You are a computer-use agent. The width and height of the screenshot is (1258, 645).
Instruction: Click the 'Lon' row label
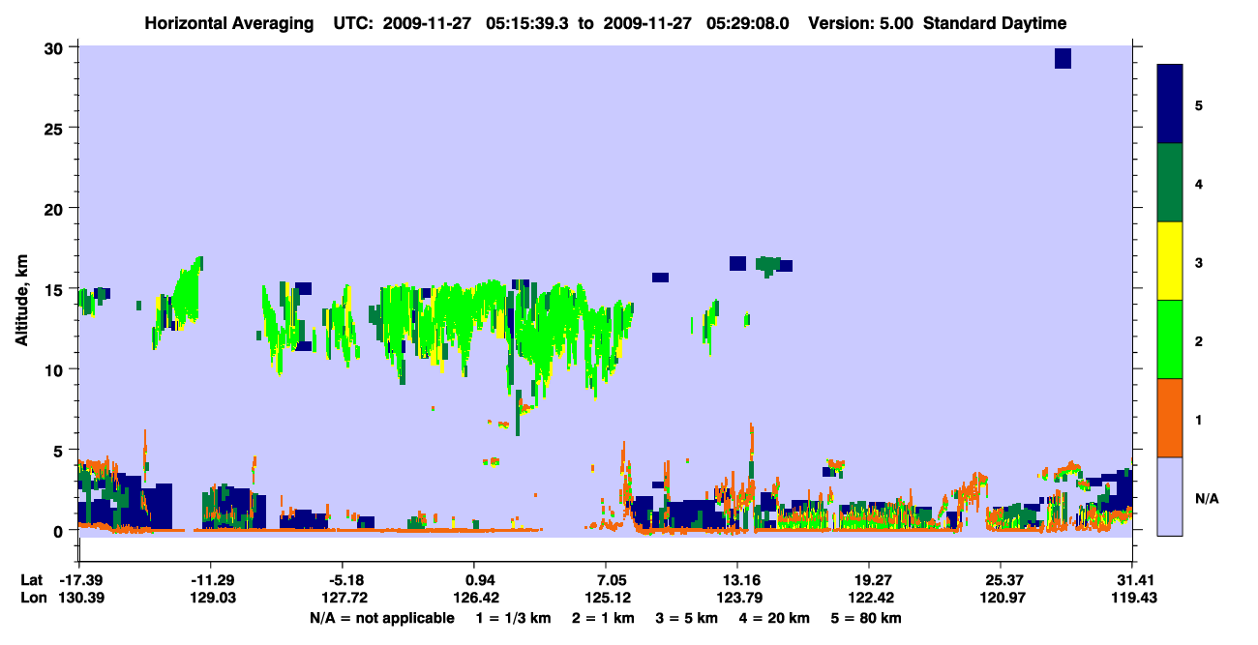[32, 599]
